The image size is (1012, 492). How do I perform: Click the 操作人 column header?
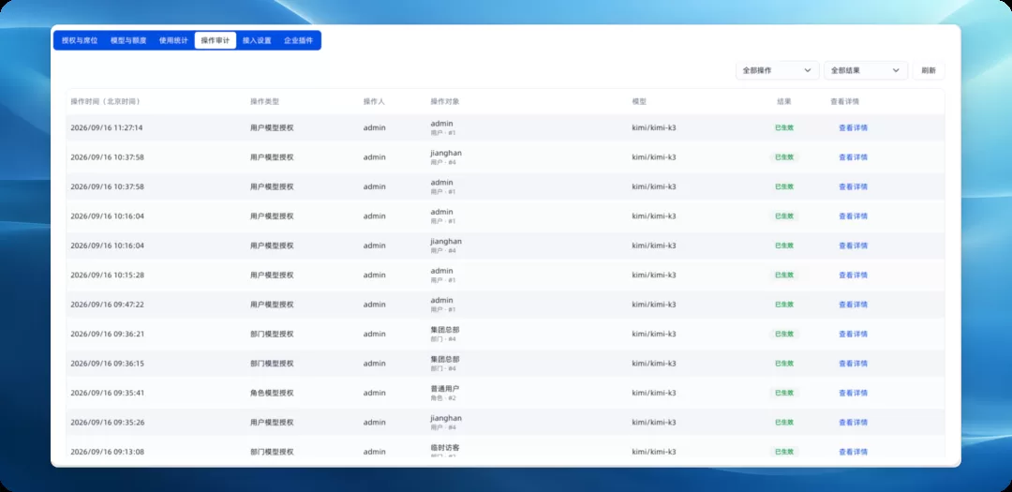(374, 102)
